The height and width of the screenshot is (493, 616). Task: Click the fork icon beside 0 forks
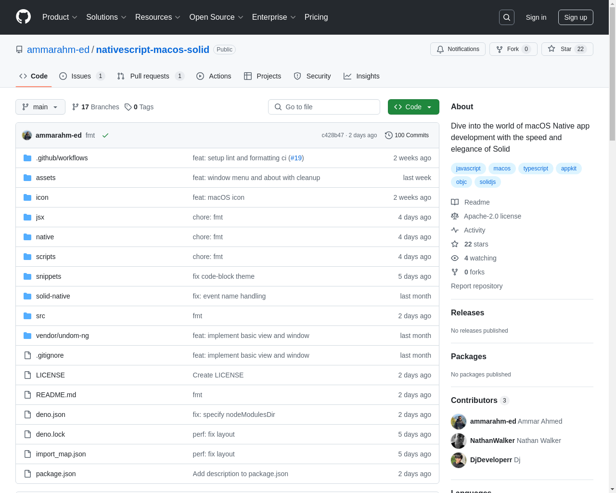[x=455, y=272]
